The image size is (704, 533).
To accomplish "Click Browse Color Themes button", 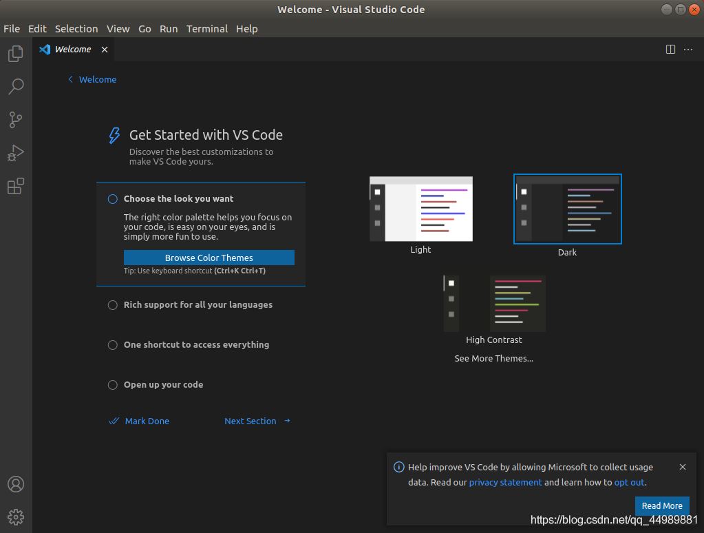I will coord(209,258).
